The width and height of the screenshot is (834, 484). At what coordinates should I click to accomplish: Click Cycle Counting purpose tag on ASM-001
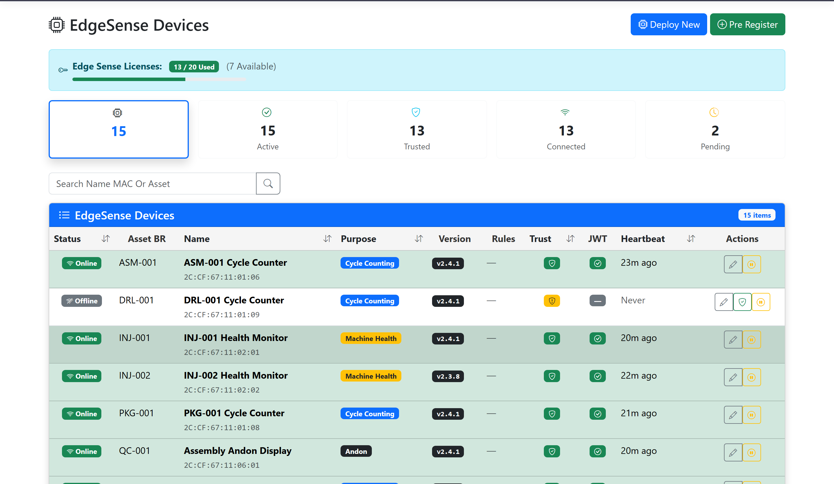pyautogui.click(x=369, y=263)
